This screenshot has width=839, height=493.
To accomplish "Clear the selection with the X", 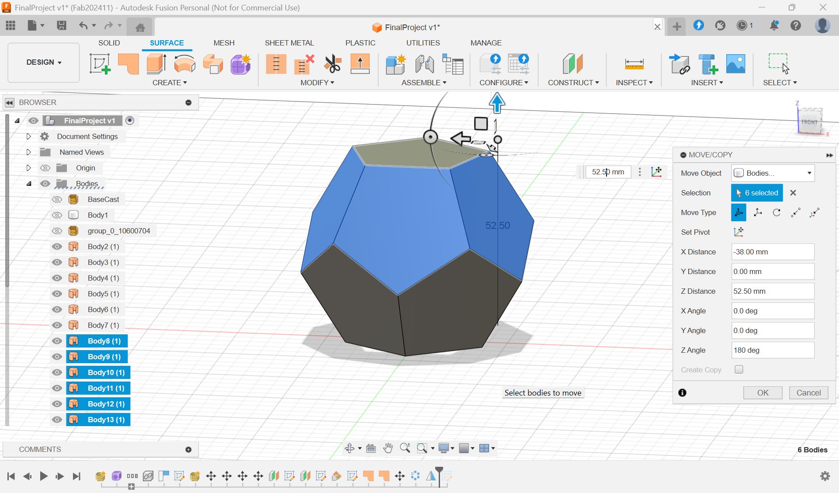I will pos(793,193).
